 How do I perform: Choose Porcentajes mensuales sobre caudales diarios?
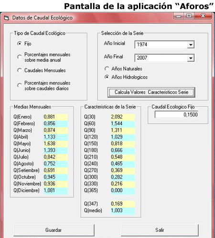tap(20, 85)
